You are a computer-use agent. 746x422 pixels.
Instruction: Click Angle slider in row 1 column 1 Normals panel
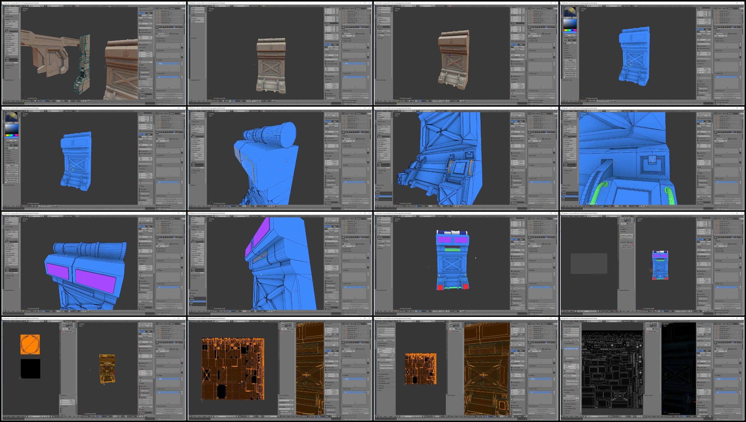(162, 36)
